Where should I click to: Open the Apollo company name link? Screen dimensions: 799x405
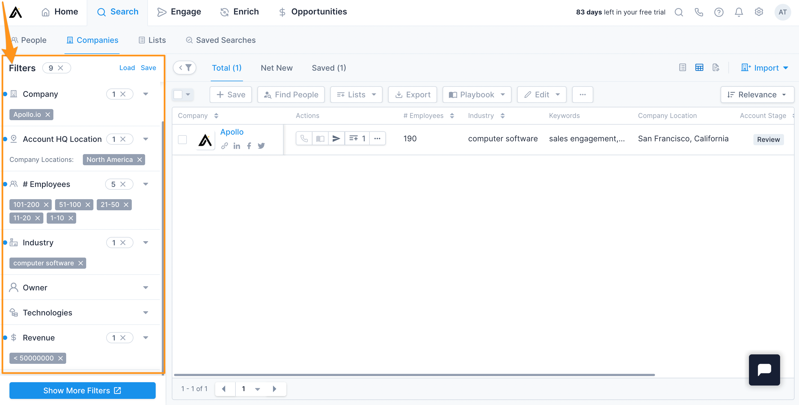coord(232,132)
